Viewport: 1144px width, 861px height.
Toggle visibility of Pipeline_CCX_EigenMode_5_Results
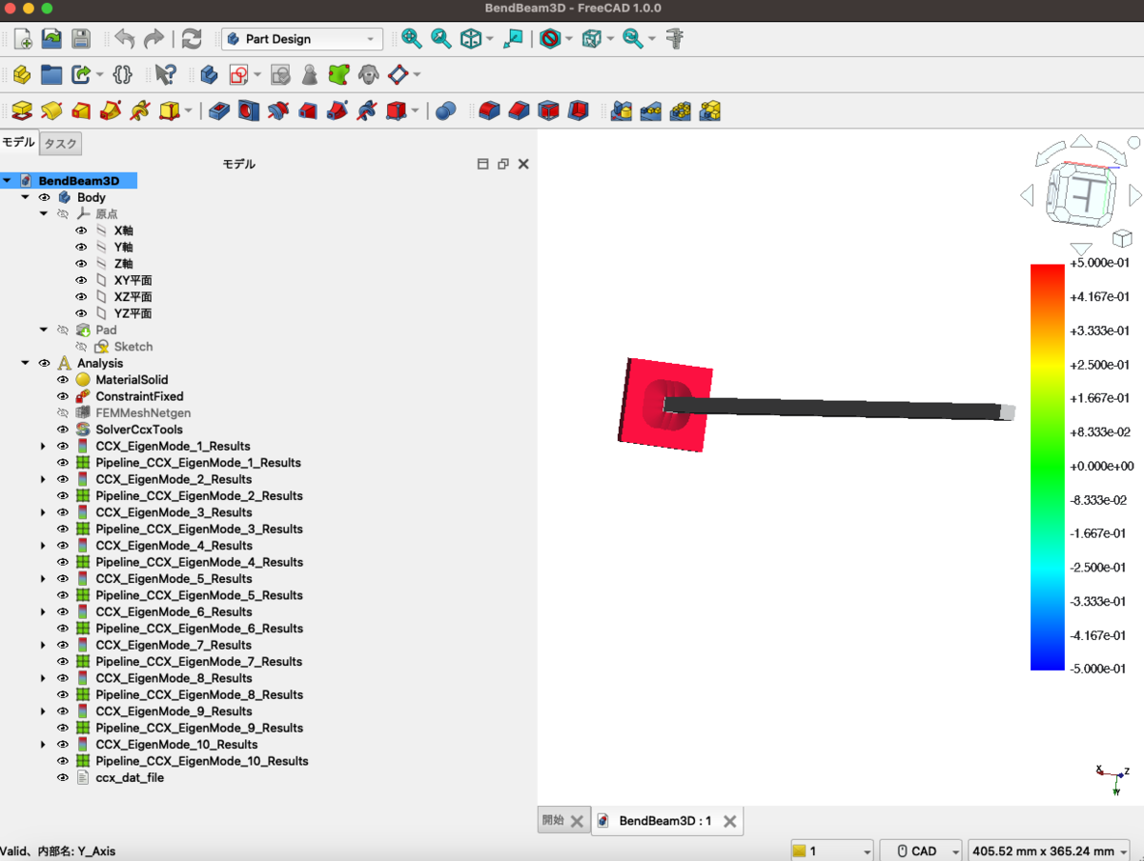click(x=63, y=595)
